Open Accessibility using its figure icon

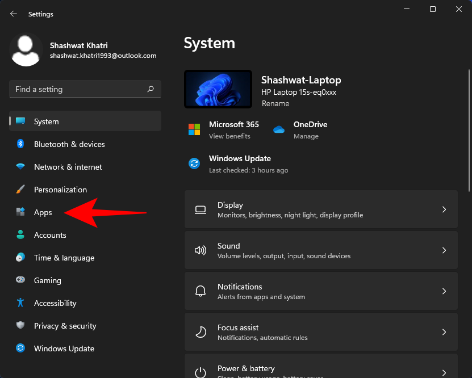(20, 303)
